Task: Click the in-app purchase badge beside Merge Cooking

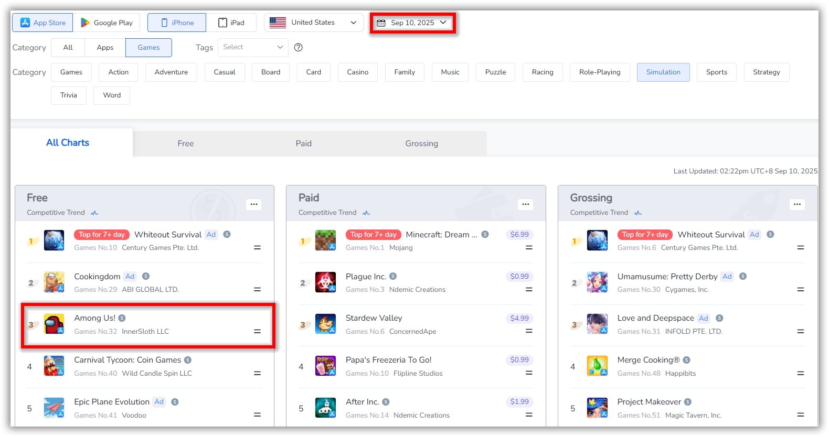Action: (686, 360)
